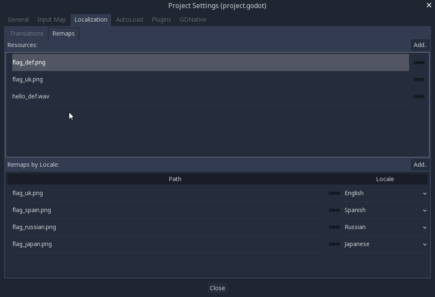Click the ERROR indicator next to flag_uk.png remap
This screenshot has width=435, height=297.
334,193
